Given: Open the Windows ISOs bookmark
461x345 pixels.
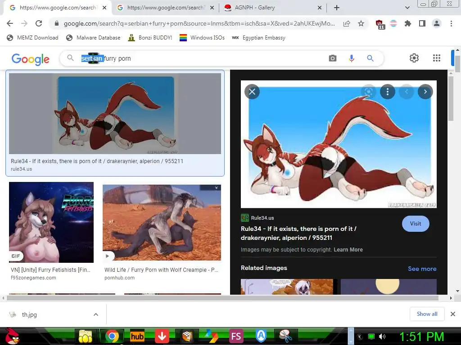Looking at the screenshot, I should (x=202, y=38).
